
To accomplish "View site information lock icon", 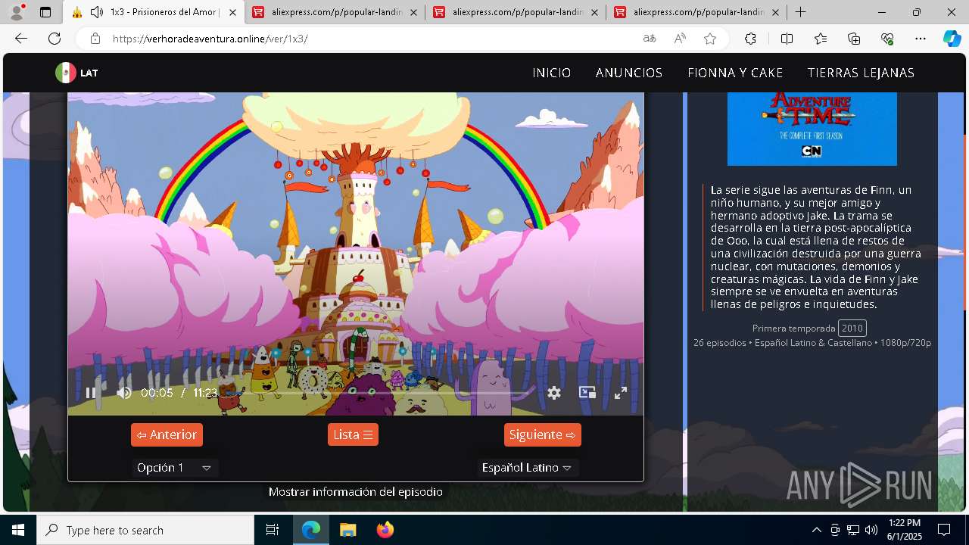I will tap(95, 39).
